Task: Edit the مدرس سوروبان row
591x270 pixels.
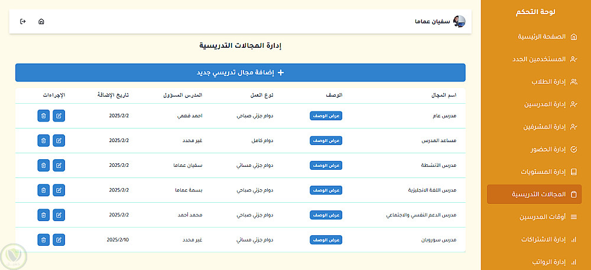Action: pos(59,240)
